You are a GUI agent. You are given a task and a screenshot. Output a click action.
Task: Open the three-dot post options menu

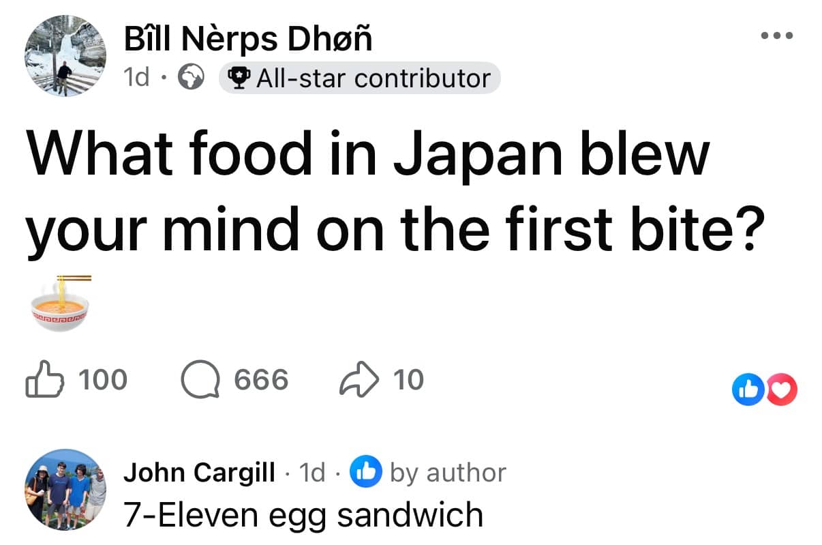tap(778, 35)
